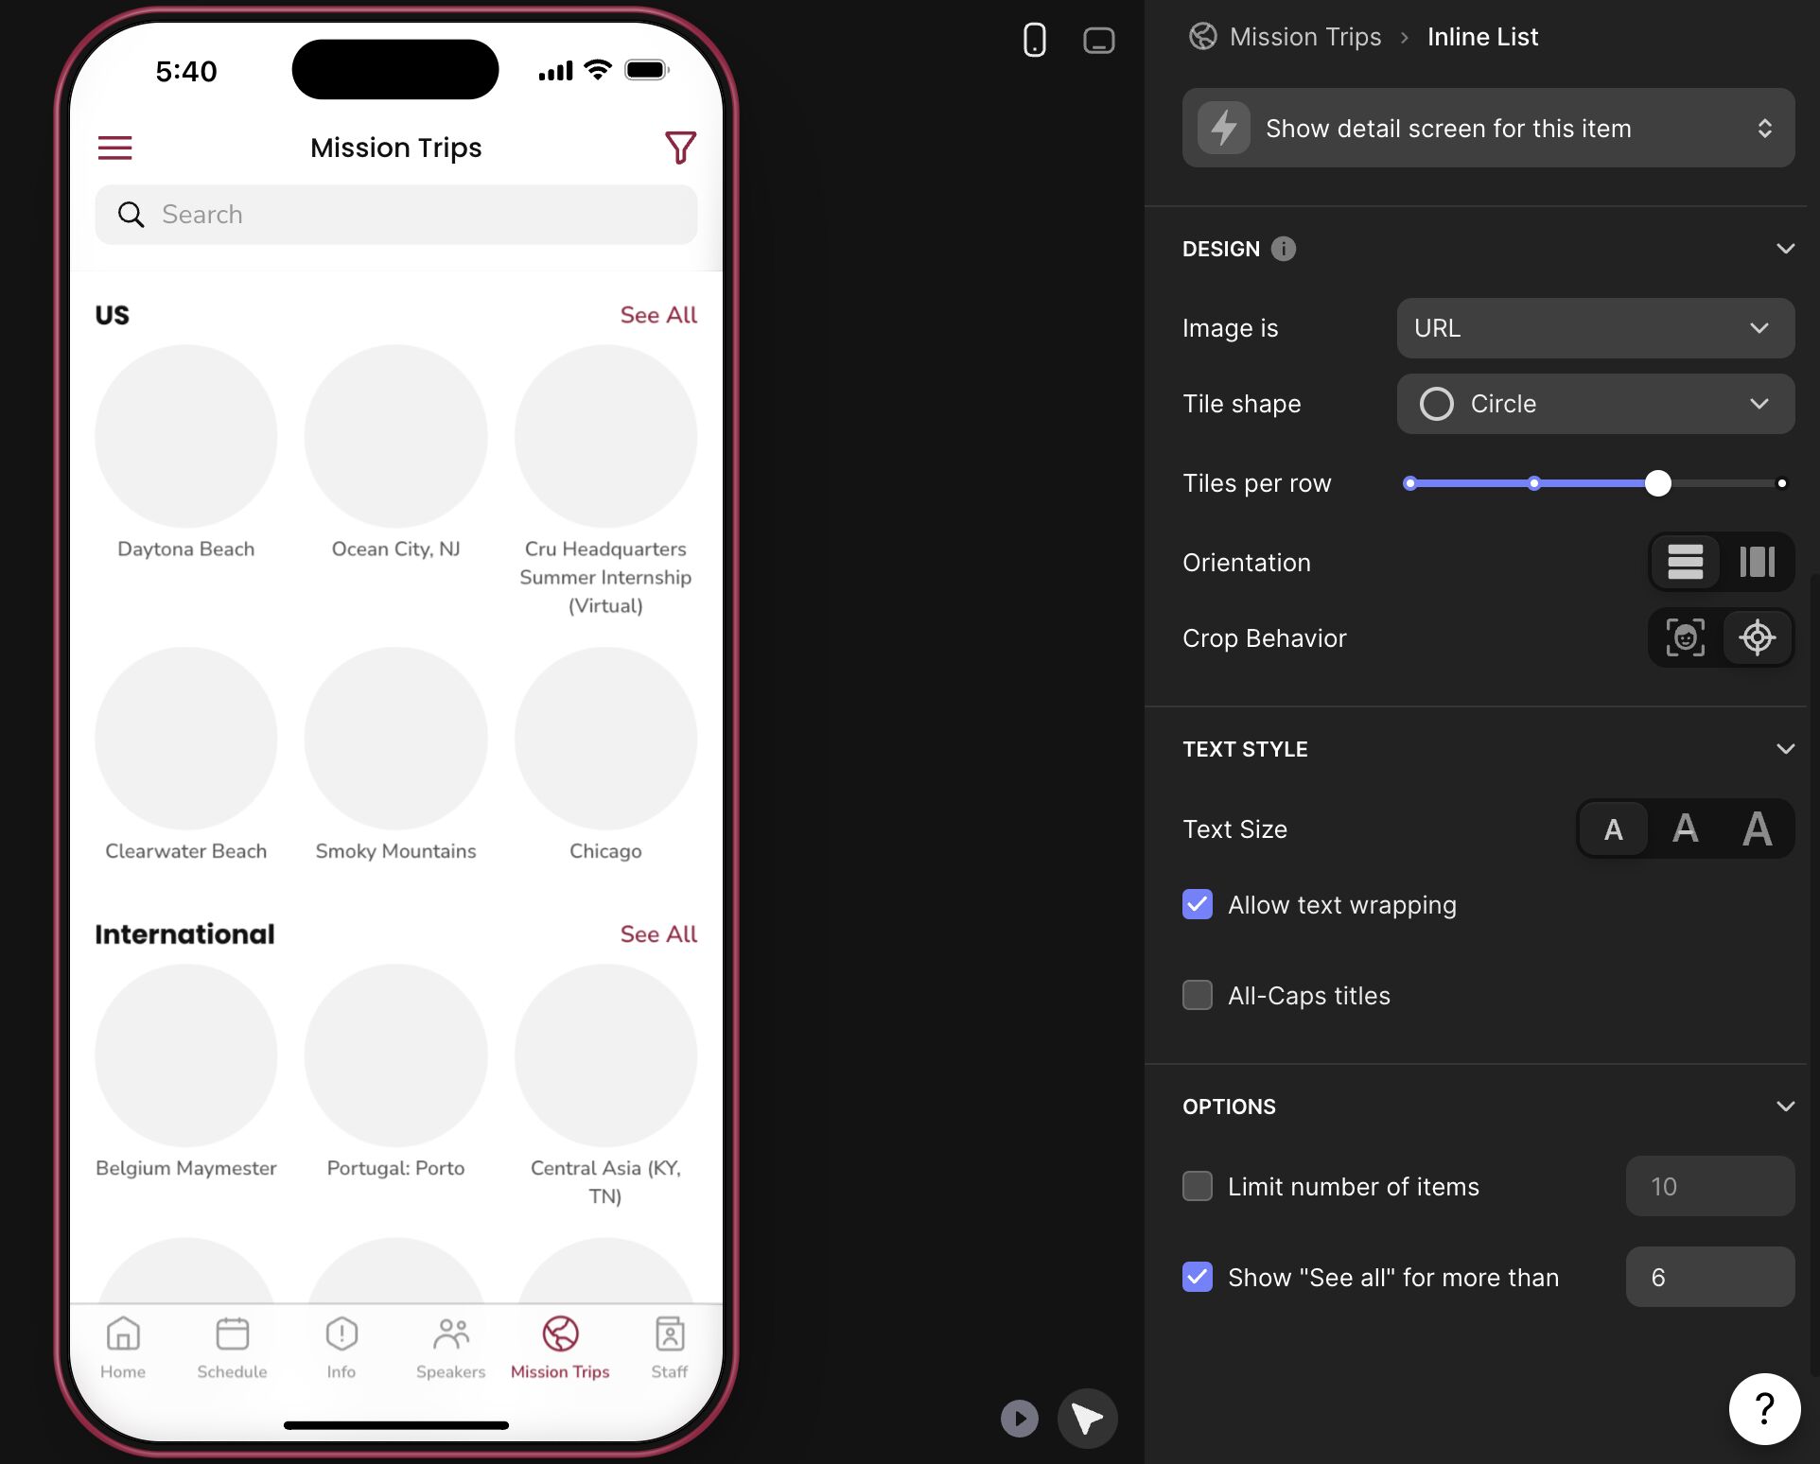This screenshot has width=1820, height=1464.
Task: Click Mission Trips breadcrumb link
Action: tap(1304, 37)
